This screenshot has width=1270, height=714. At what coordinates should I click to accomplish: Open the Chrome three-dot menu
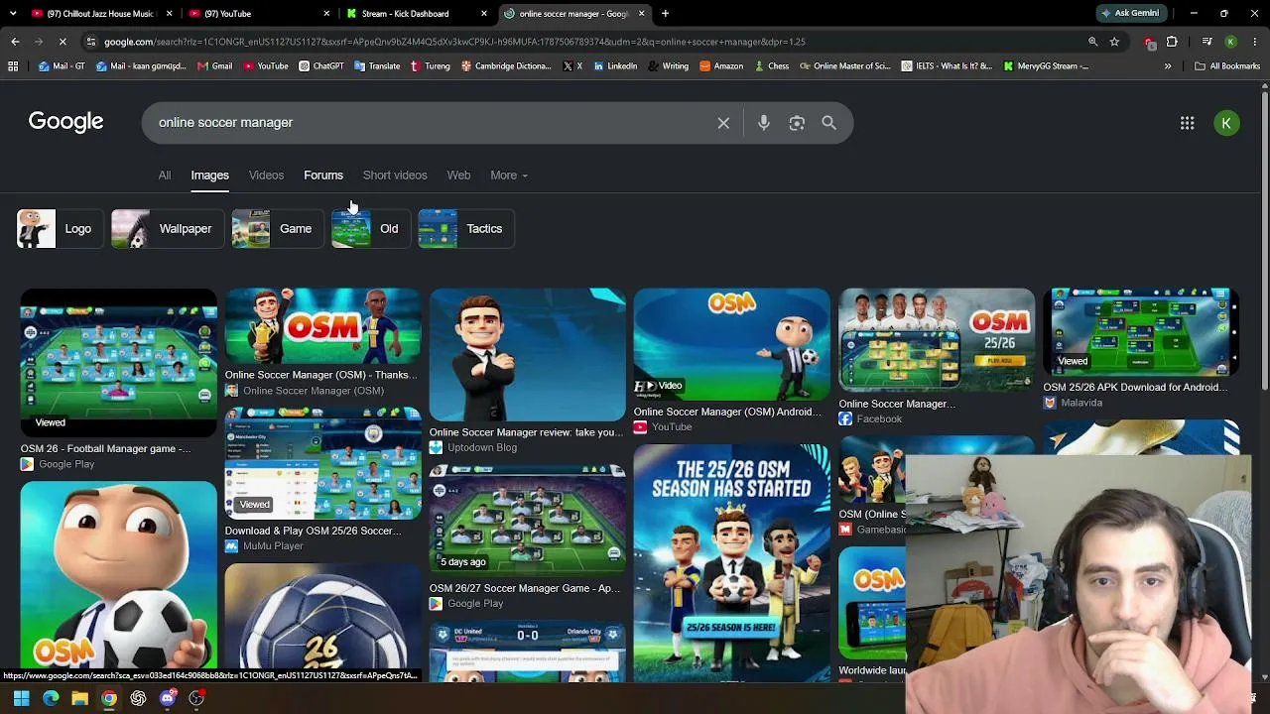[1255, 42]
